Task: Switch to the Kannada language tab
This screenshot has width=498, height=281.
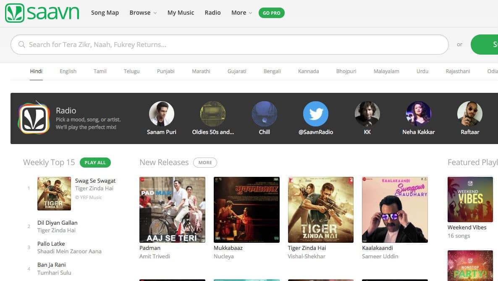Action: [308, 71]
